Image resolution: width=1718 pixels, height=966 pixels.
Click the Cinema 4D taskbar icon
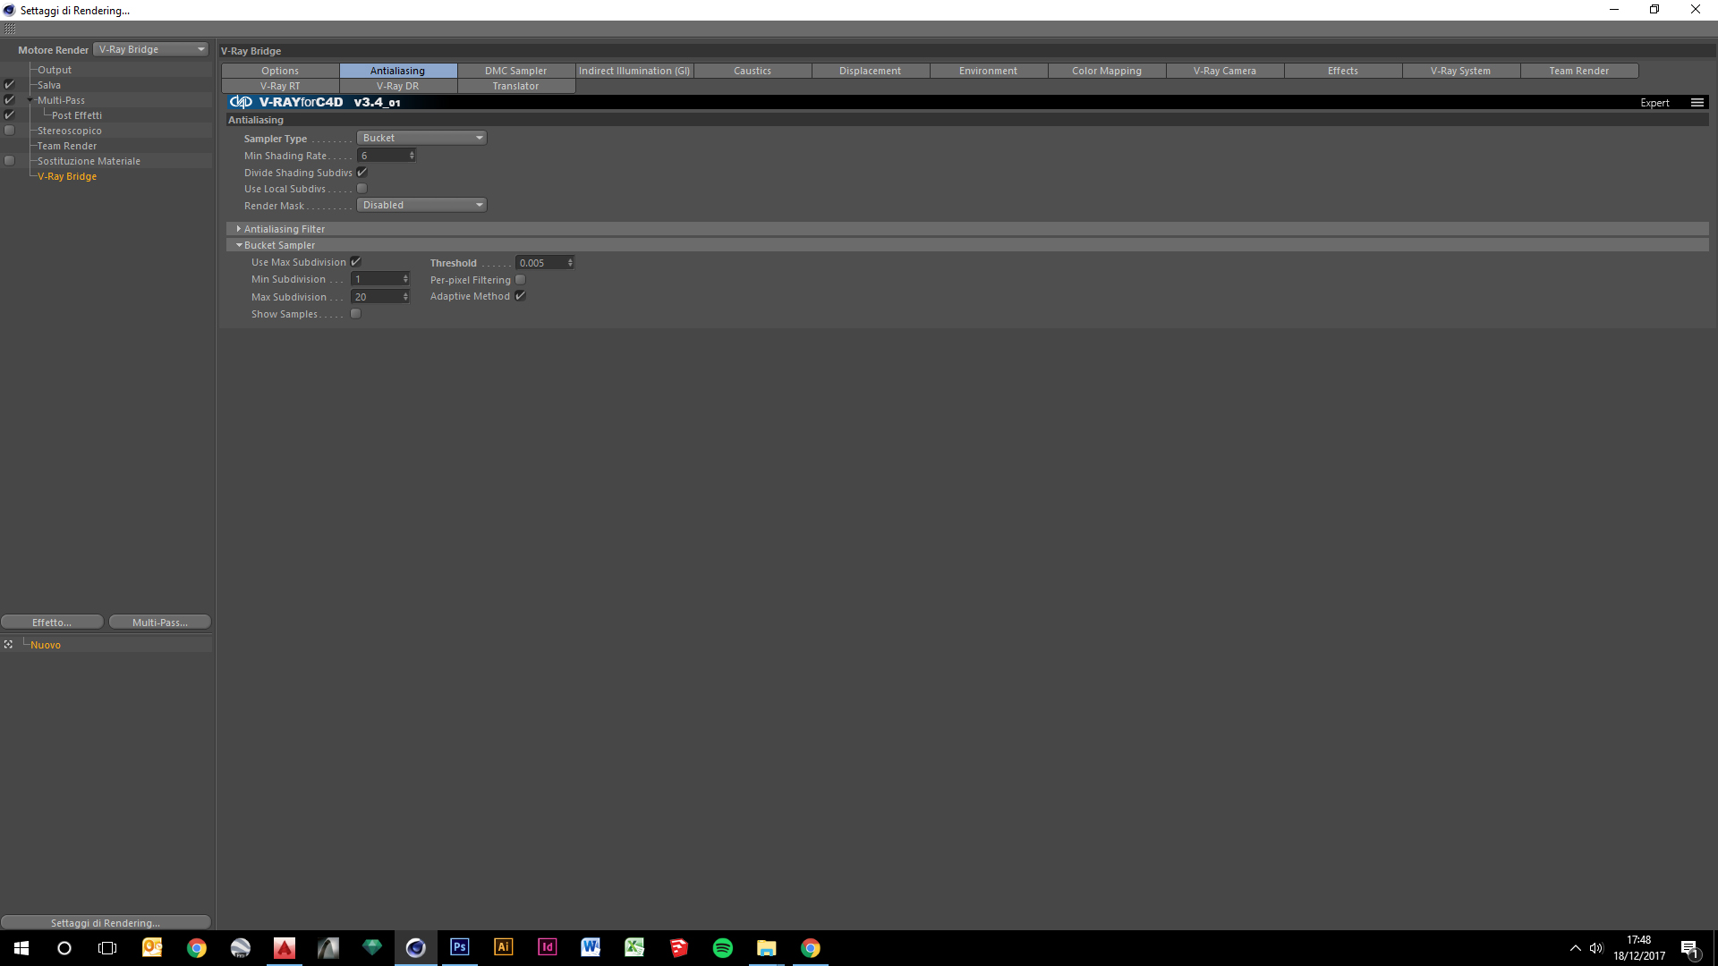[416, 948]
